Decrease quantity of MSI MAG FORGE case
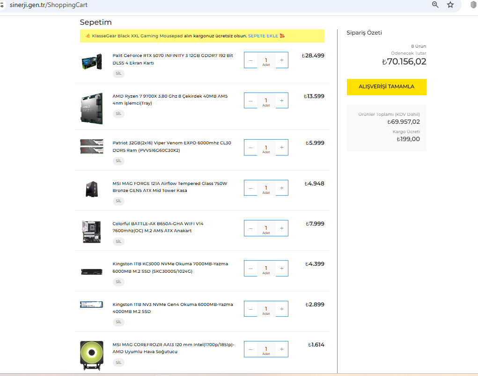478x376 pixels. (250, 188)
